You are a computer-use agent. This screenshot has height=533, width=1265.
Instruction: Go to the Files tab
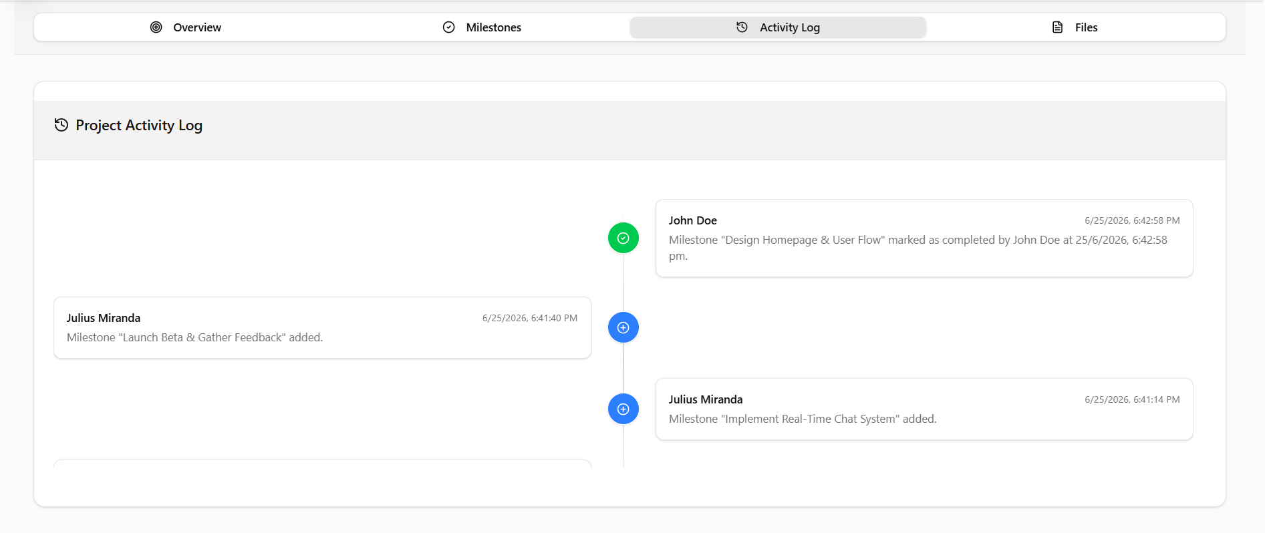1075,27
